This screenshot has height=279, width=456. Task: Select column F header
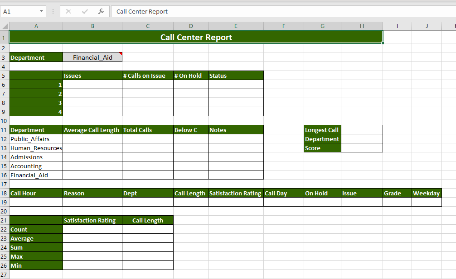tap(284, 26)
